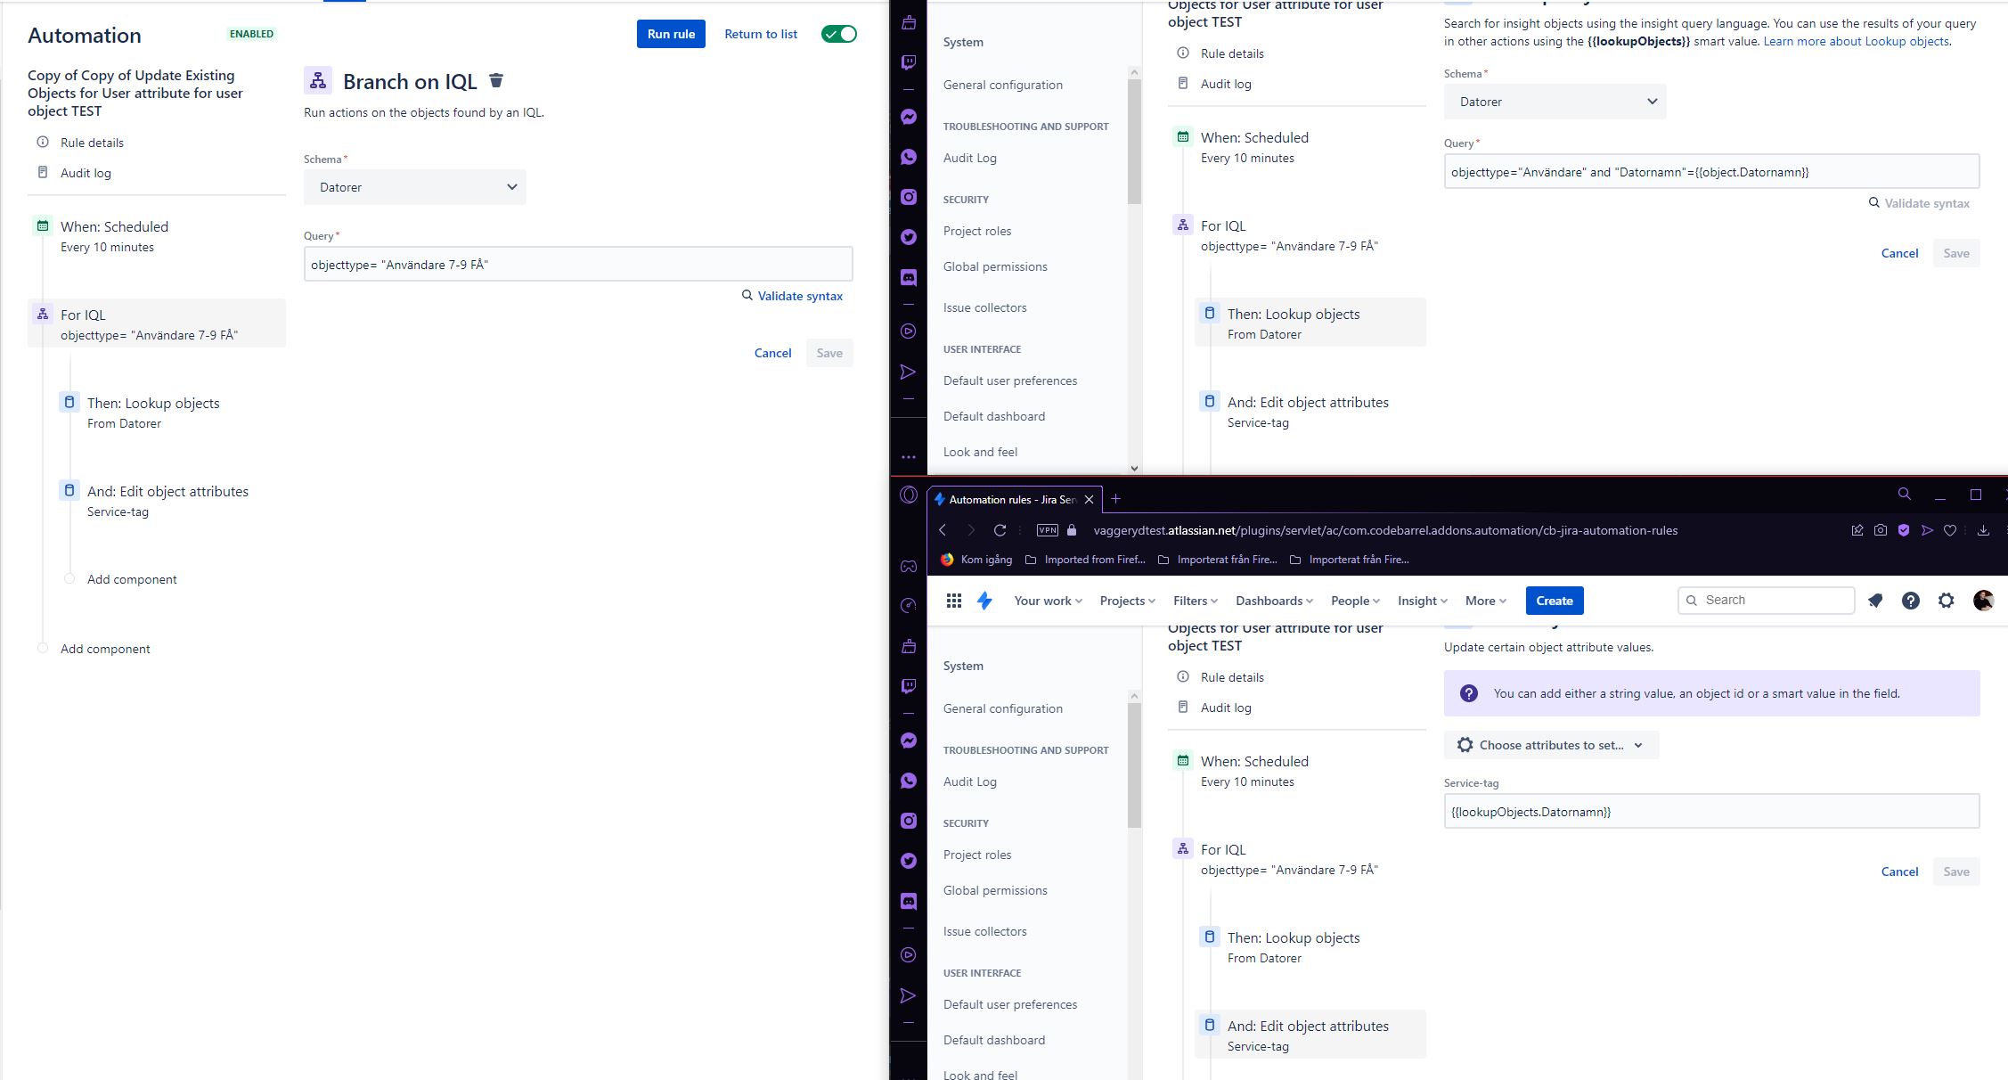Click the Branch on IQL Query field
Screen dimensions: 2008x1080
578,264
